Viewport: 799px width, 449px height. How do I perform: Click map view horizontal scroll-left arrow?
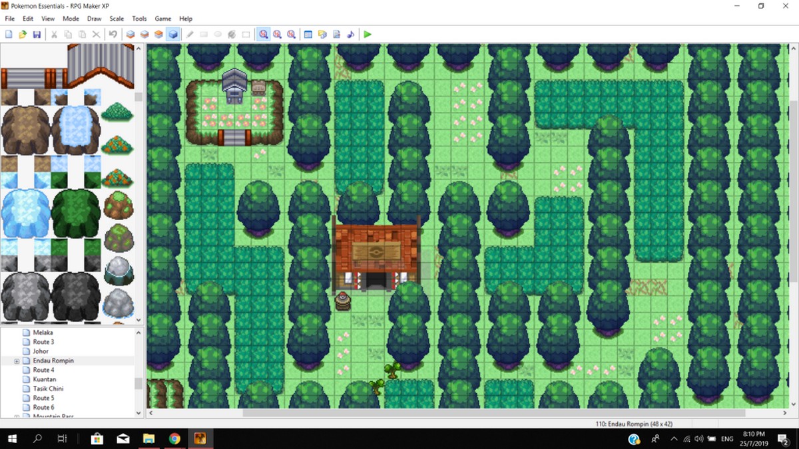tap(151, 412)
